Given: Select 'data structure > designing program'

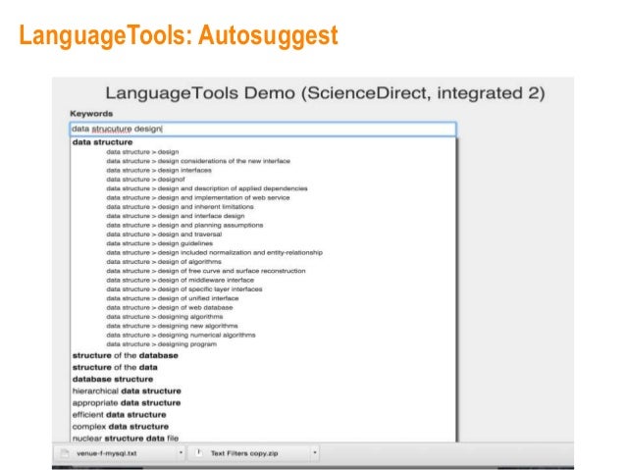Looking at the screenshot, I should (x=162, y=344).
